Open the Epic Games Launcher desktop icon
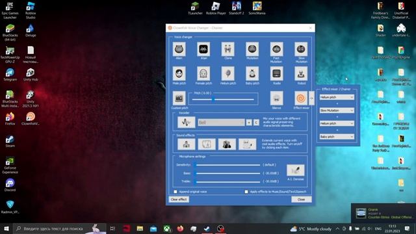 pyautogui.click(x=10, y=10)
